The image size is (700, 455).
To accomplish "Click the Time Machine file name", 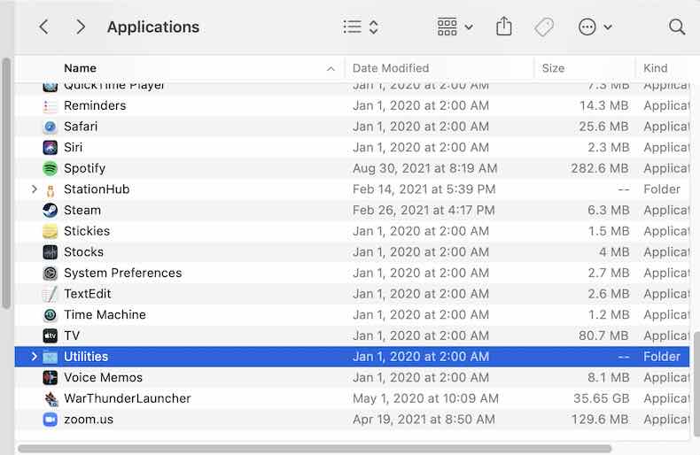I will pyautogui.click(x=105, y=315).
